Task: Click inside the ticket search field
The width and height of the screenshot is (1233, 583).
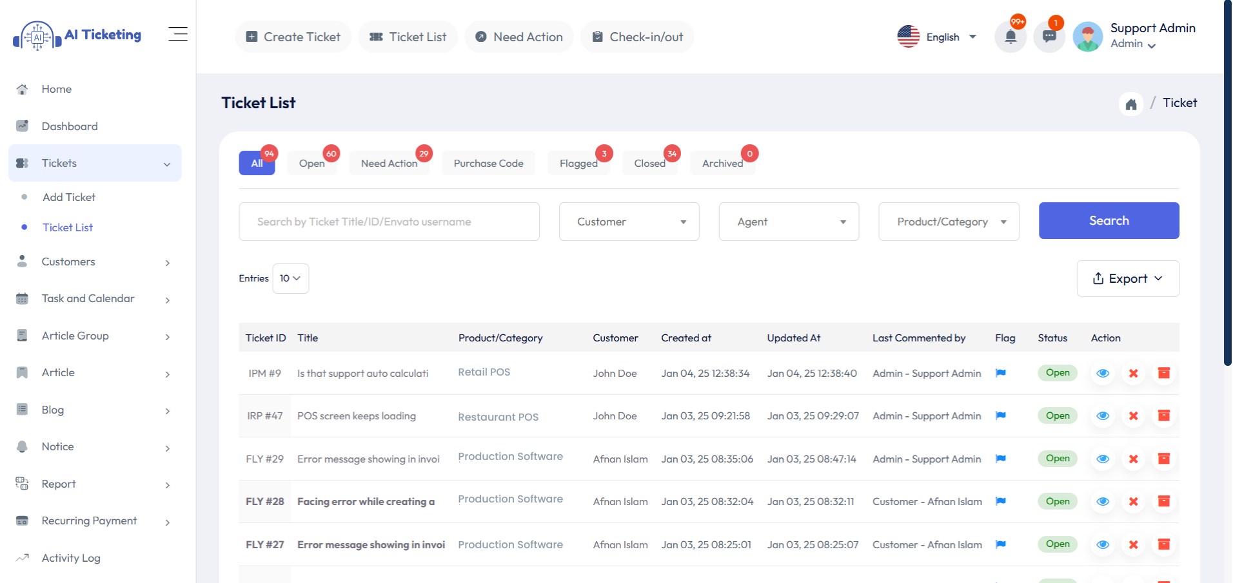Action: (389, 221)
